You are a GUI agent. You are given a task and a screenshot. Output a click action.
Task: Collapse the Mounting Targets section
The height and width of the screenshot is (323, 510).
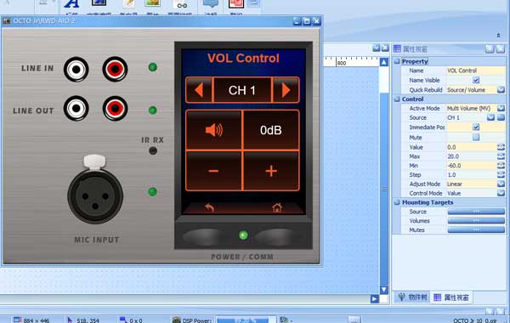[x=397, y=202]
